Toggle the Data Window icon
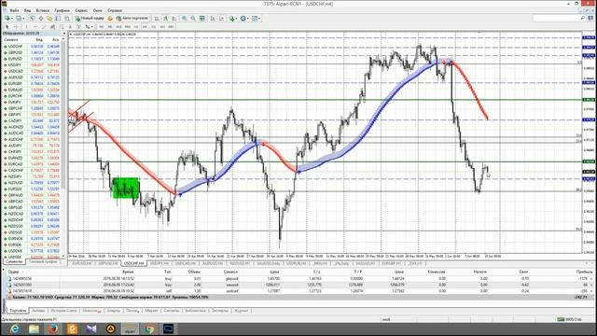This screenshot has width=597, height=336. pyautogui.click(x=41, y=19)
